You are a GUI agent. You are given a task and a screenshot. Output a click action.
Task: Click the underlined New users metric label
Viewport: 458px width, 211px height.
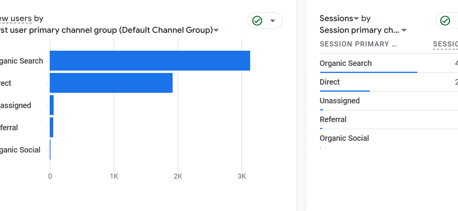[x=16, y=18]
